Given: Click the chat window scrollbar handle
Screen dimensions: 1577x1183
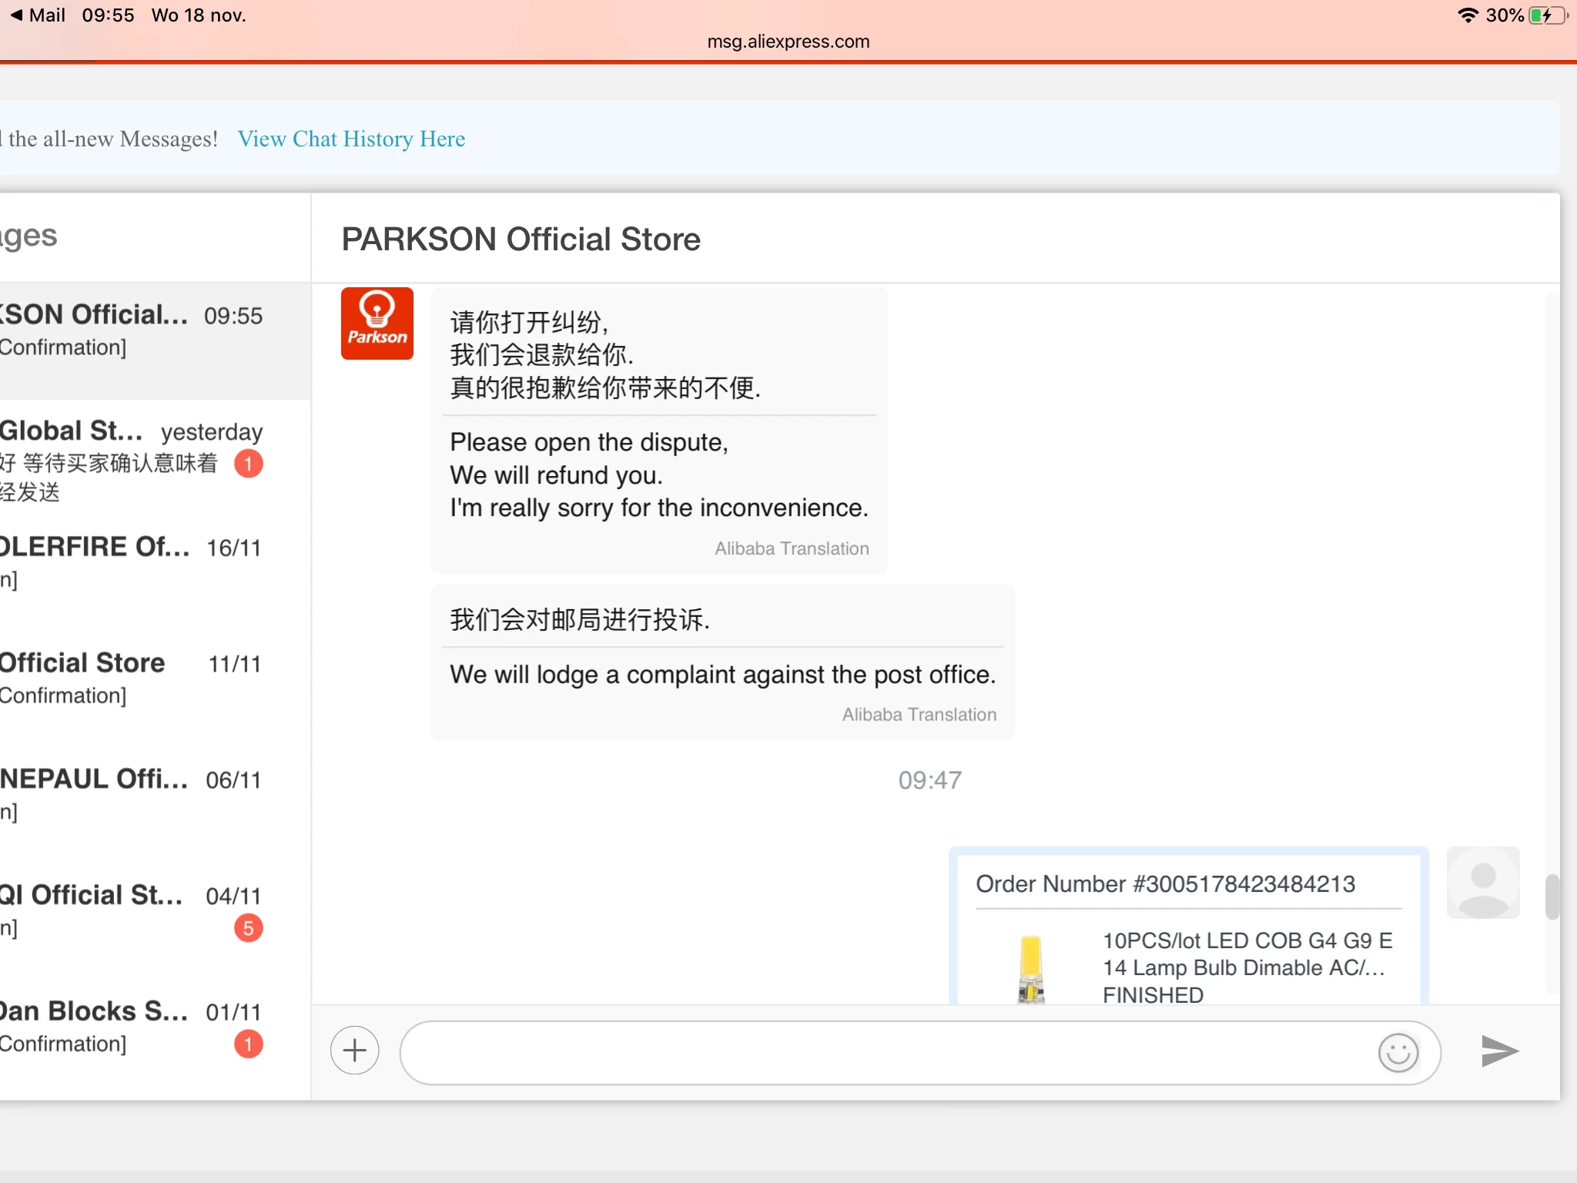Looking at the screenshot, I should click(1552, 896).
